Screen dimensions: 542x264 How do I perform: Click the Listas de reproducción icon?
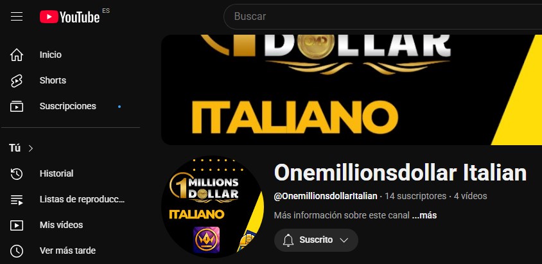point(17,199)
